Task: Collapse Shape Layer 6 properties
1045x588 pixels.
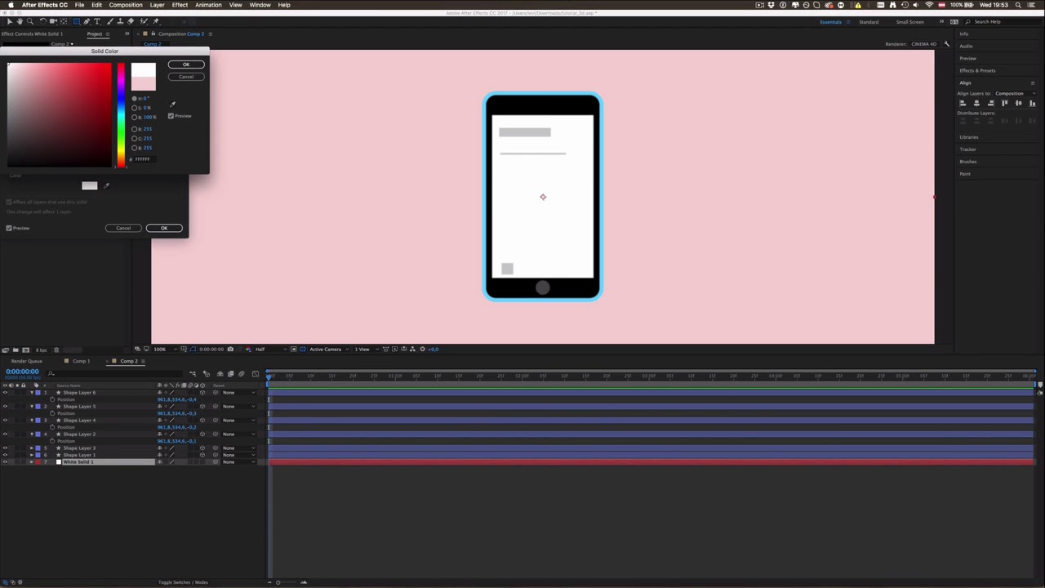Action: click(32, 393)
